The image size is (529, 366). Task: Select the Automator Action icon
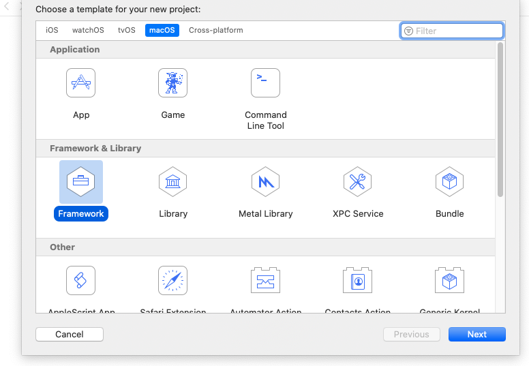(x=265, y=280)
